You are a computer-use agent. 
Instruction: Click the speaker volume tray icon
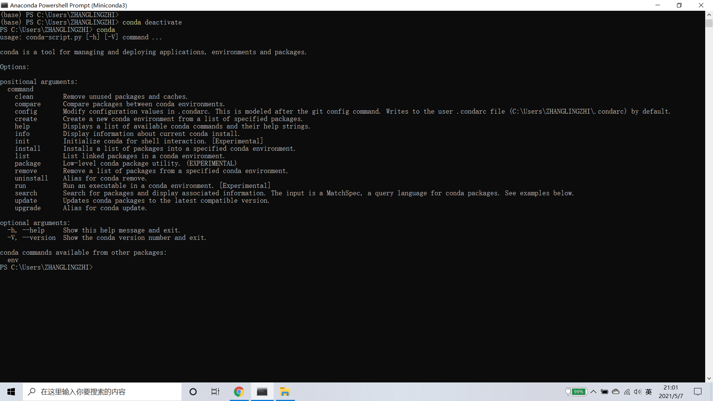[x=638, y=392]
